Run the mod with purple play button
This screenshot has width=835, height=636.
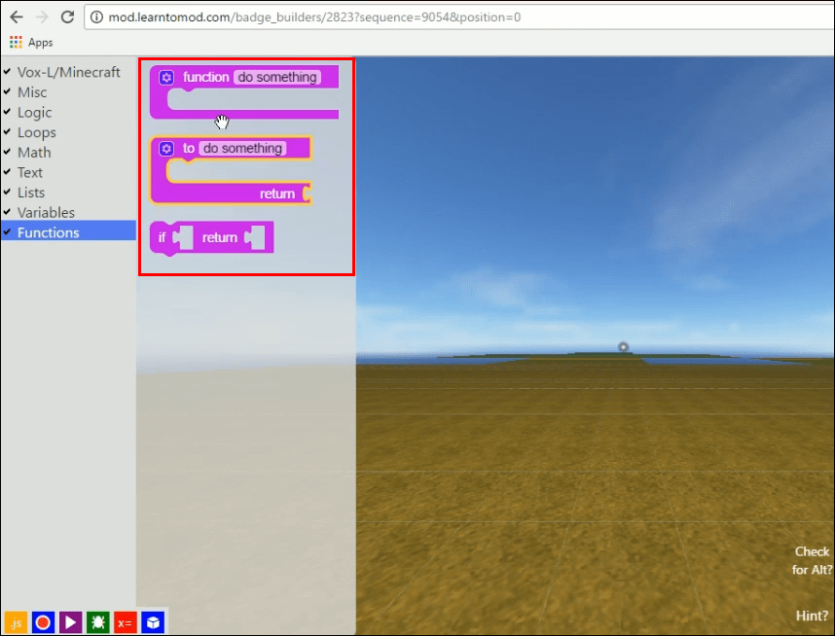(70, 622)
